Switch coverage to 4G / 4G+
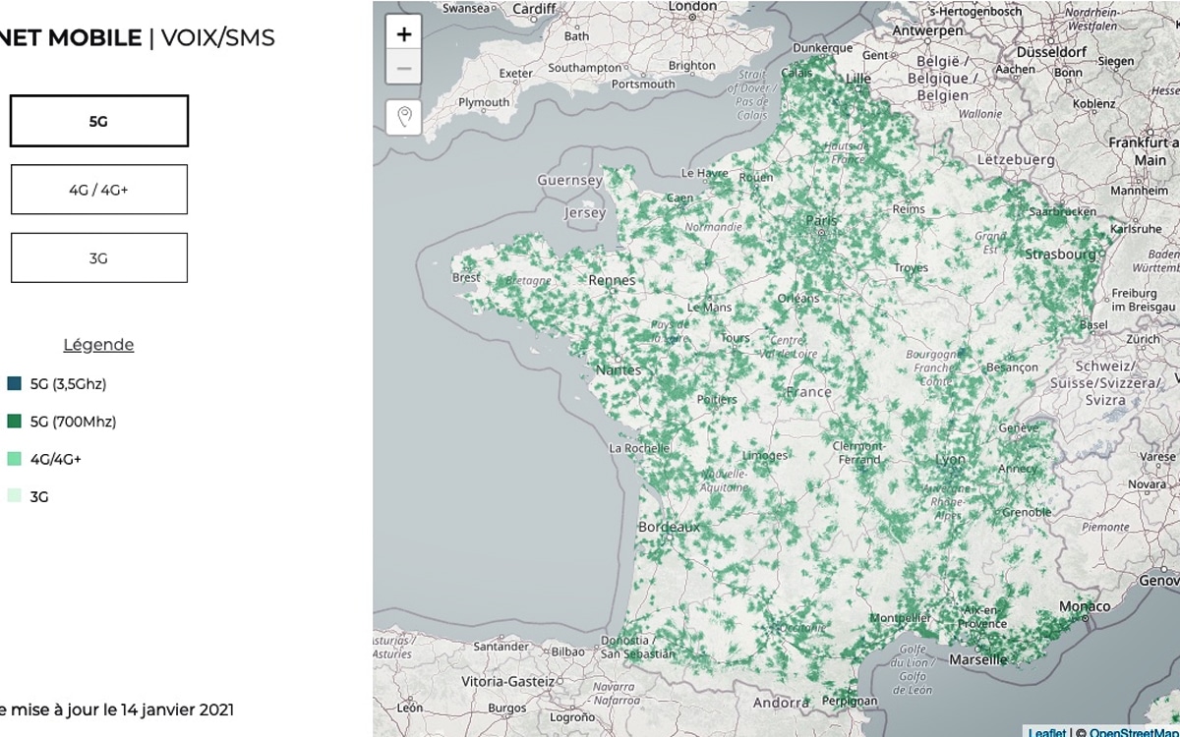The image size is (1180, 737). tap(98, 189)
